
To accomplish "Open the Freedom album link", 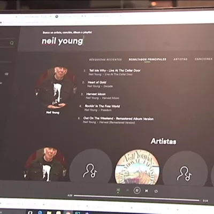I will [x=106, y=110].
